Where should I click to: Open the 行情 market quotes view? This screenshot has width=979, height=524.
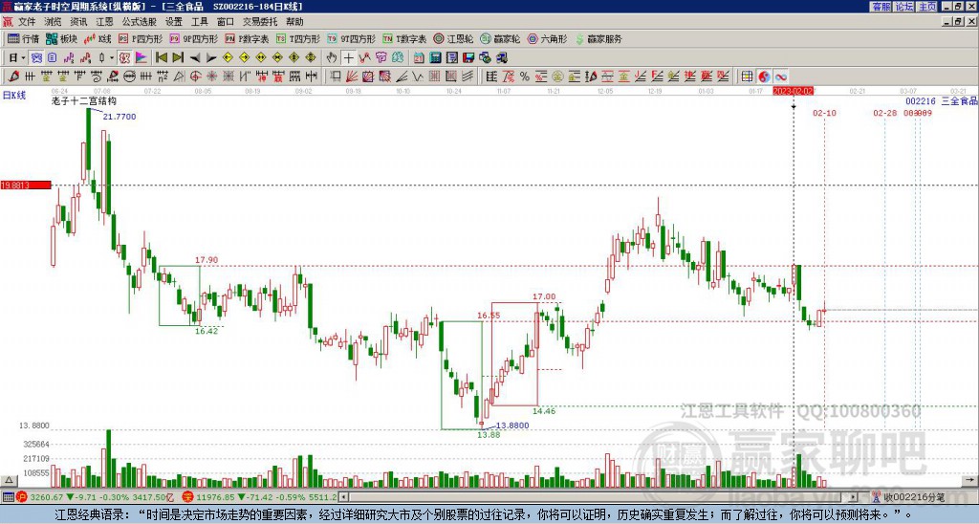pos(23,39)
